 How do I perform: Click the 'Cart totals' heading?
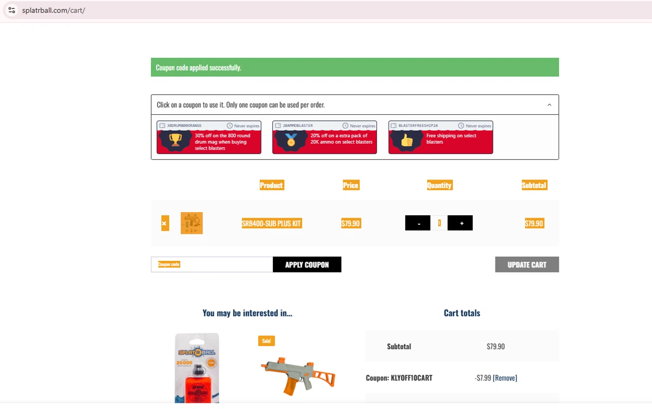pyautogui.click(x=462, y=313)
